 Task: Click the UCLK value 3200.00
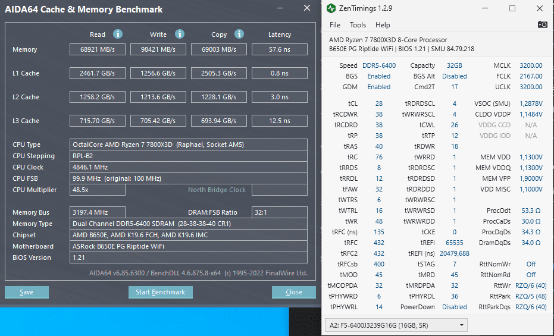pyautogui.click(x=531, y=87)
